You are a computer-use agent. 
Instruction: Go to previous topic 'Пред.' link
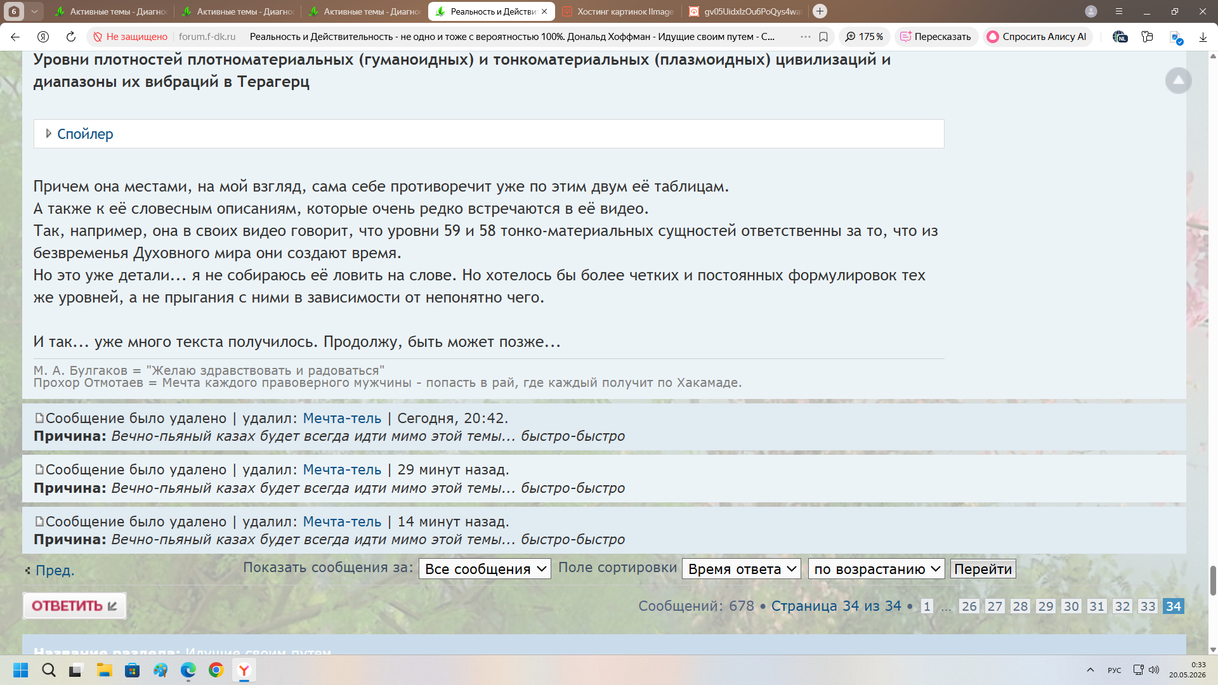(x=55, y=570)
